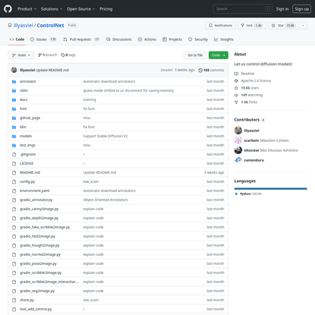The height and width of the screenshot is (315, 315).
Task: Open the 165 commits history link
Action: [211, 70]
